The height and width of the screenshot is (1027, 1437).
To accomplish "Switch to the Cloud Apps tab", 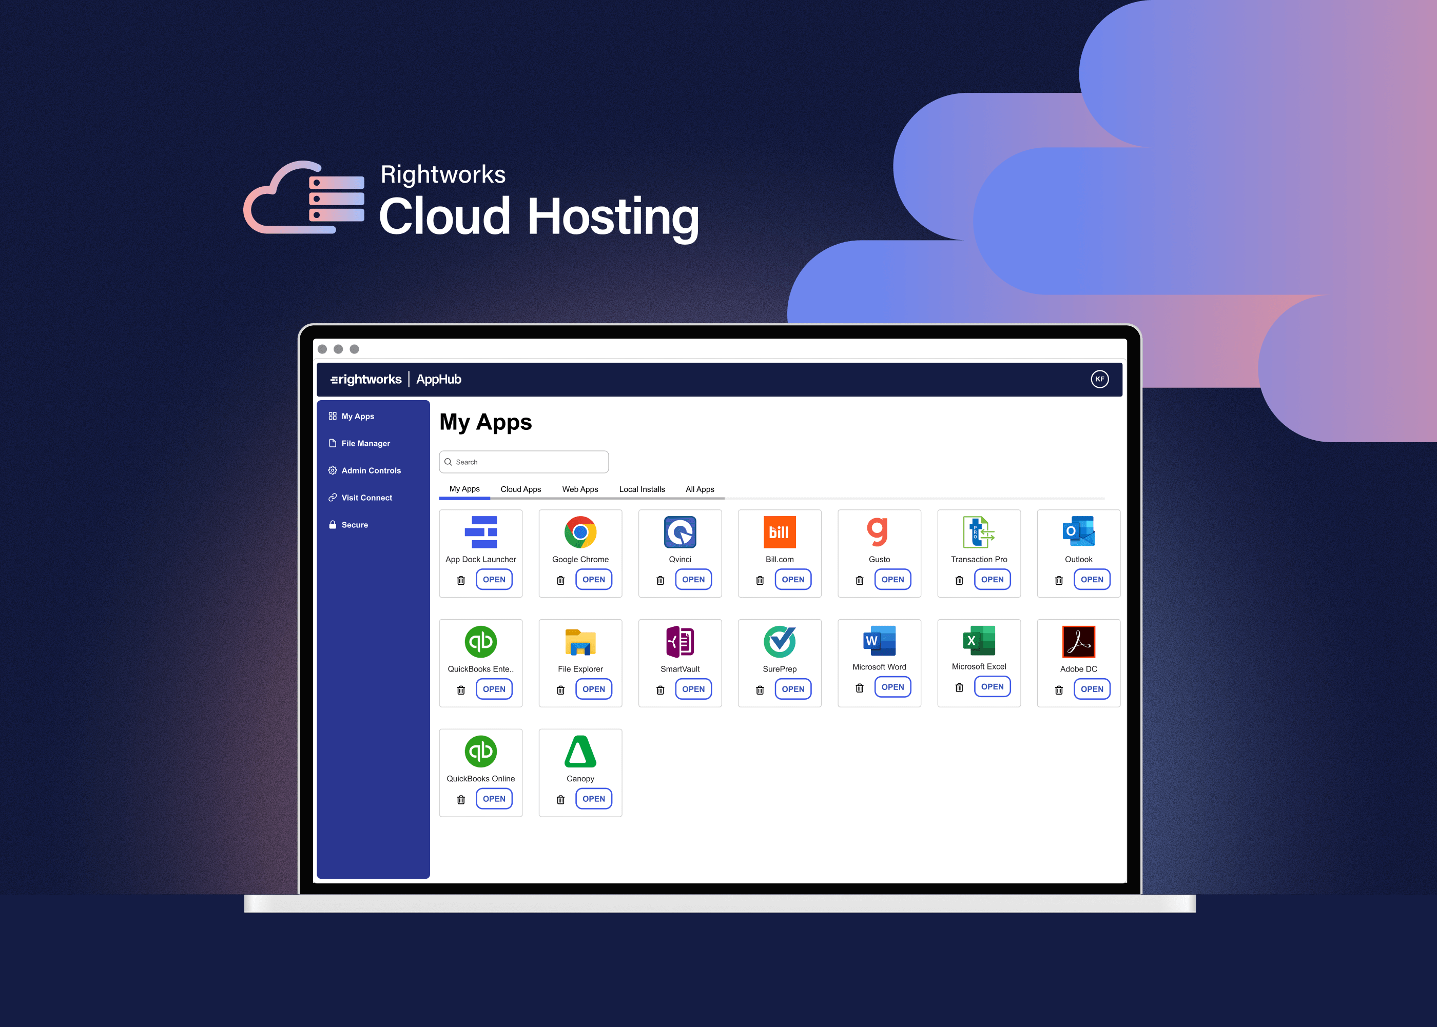I will pyautogui.click(x=520, y=489).
